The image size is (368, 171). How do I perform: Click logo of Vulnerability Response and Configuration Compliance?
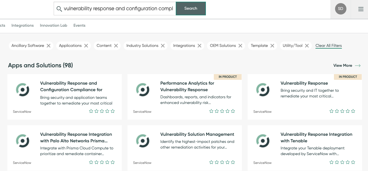point(23,90)
